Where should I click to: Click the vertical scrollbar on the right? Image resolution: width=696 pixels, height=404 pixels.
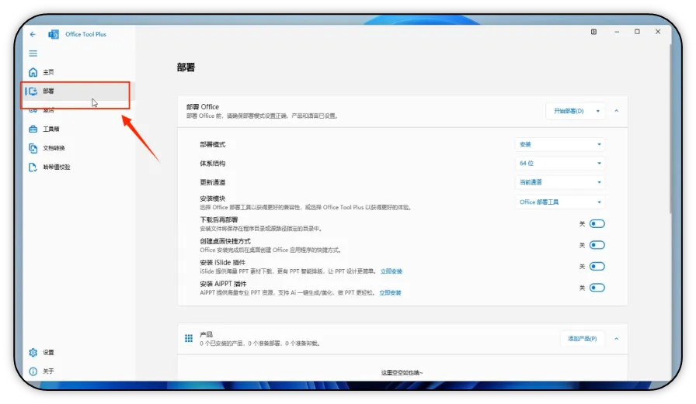[x=670, y=129]
